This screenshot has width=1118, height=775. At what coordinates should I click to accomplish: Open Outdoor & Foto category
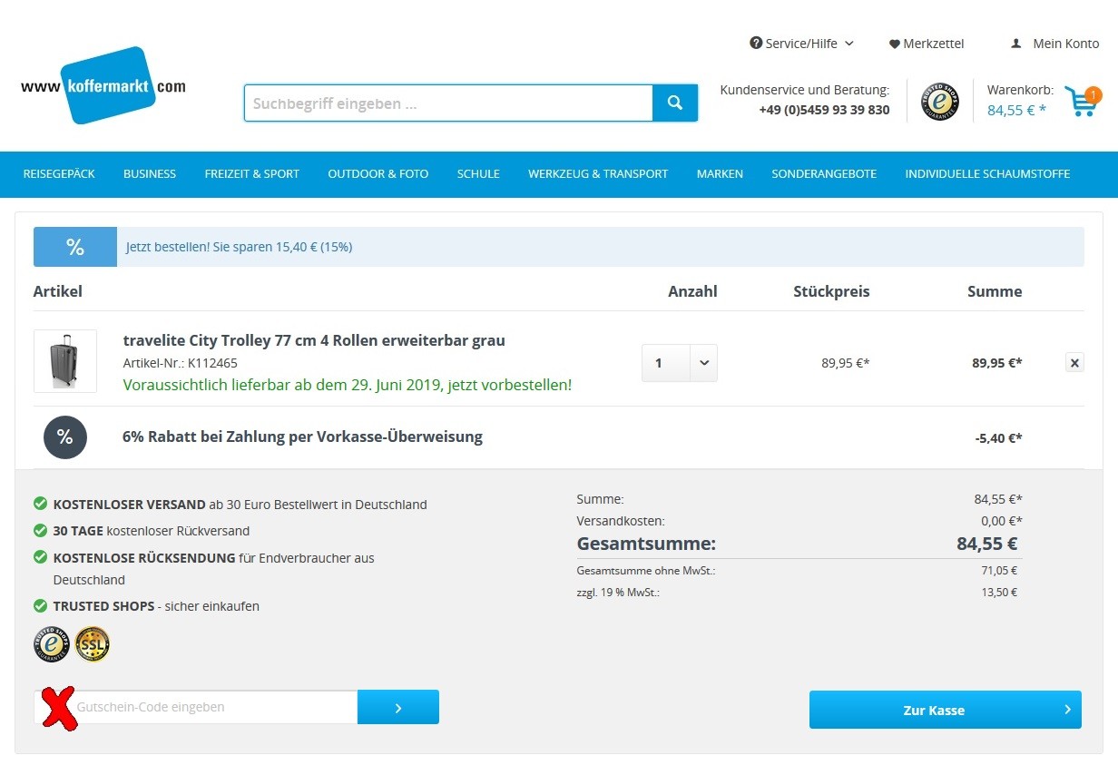378,173
